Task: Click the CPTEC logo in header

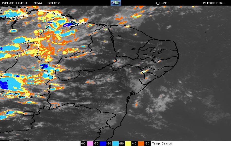Action: [x=115, y=3]
